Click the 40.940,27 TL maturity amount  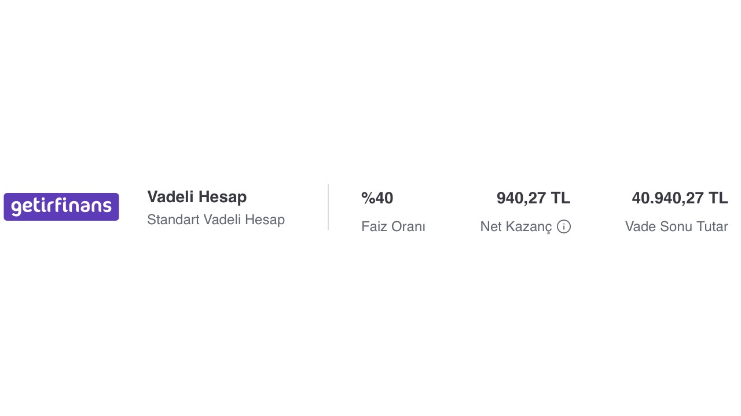pyautogui.click(x=680, y=198)
